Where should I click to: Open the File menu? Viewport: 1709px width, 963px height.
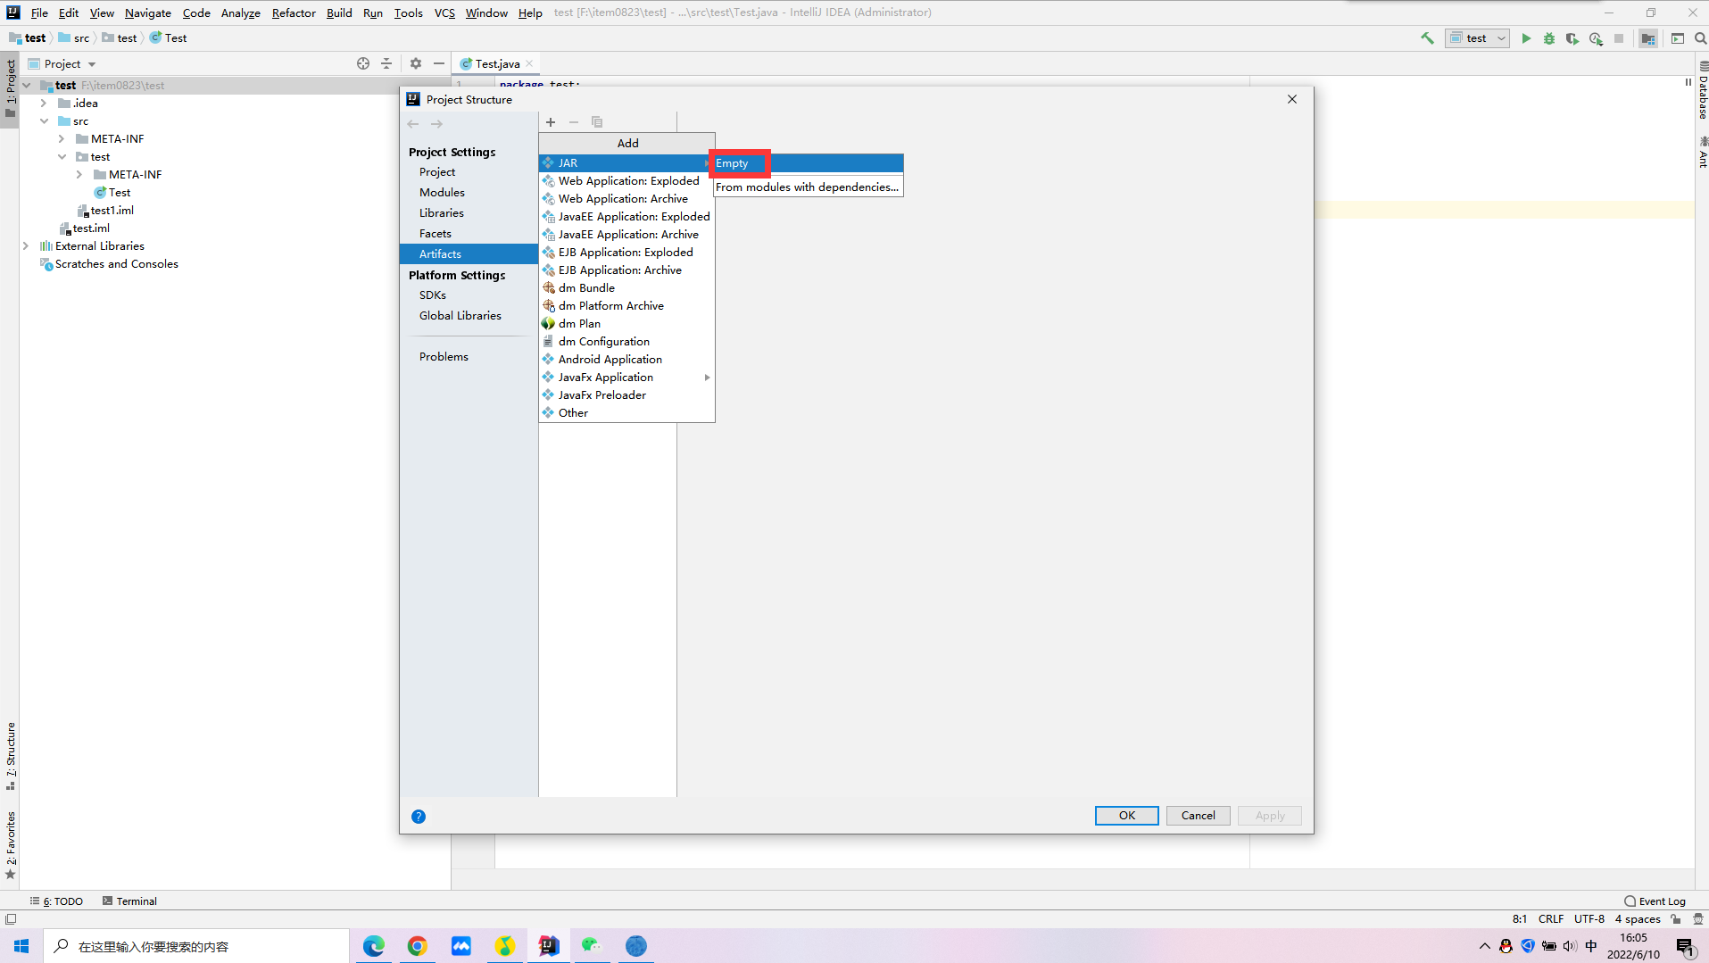(39, 12)
